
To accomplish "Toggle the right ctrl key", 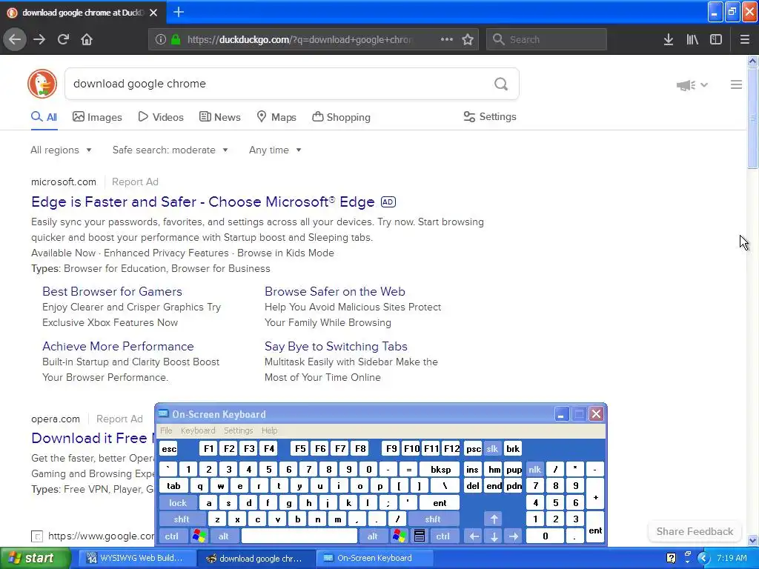I will point(443,536).
